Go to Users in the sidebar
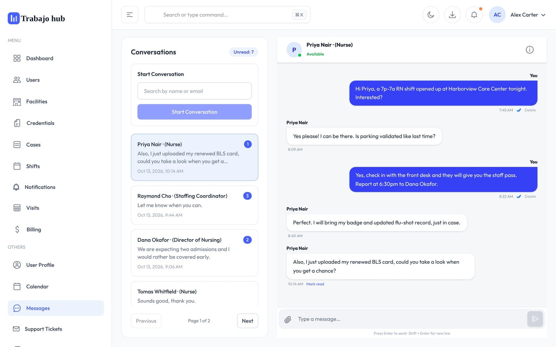The image size is (556, 347). [56, 80]
